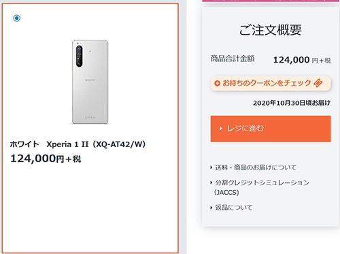Click the レジに進む checkout button
Image resolution: width=340 pixels, height=254 pixels.
(271, 129)
